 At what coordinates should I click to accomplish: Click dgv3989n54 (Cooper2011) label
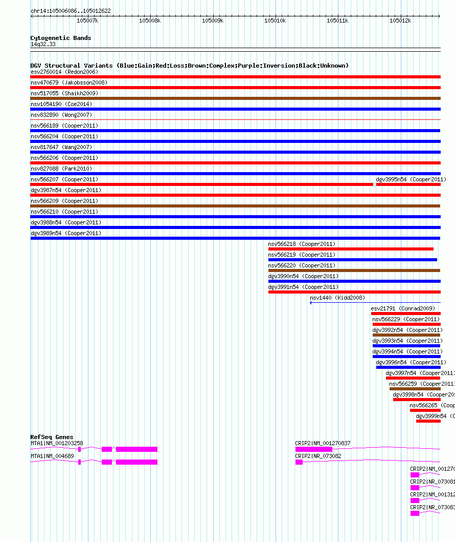(66, 233)
